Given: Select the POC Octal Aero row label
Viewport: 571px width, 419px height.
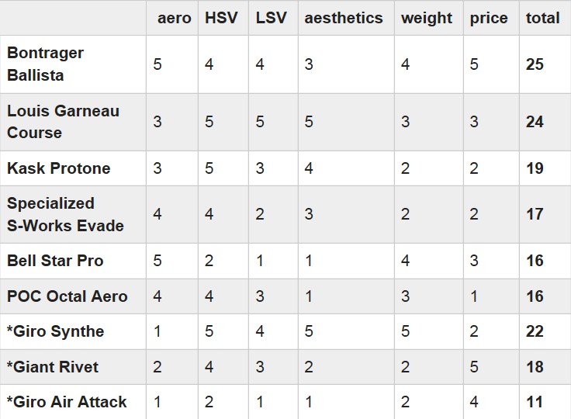Looking at the screenshot, I should pyautogui.click(x=67, y=296).
